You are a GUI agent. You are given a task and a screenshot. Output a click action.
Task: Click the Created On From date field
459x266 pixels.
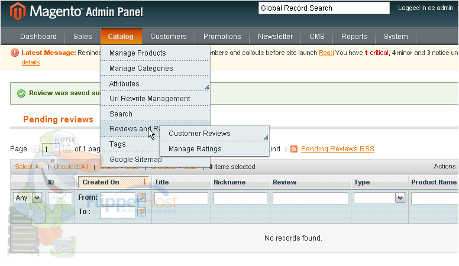[118, 198]
